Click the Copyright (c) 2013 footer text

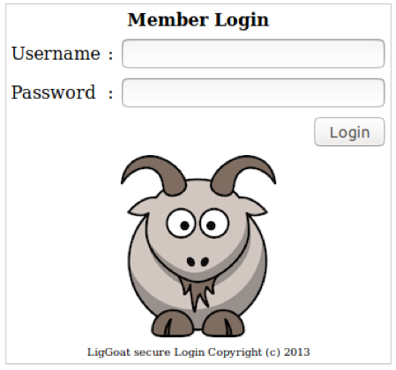[259, 351]
